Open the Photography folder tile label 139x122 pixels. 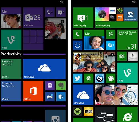click(103, 26)
